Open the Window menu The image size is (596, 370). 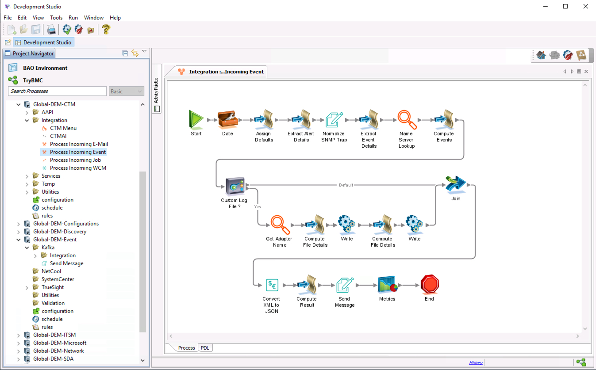tap(94, 18)
